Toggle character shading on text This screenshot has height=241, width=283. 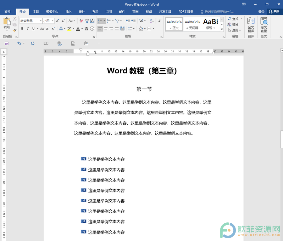pos(86,29)
